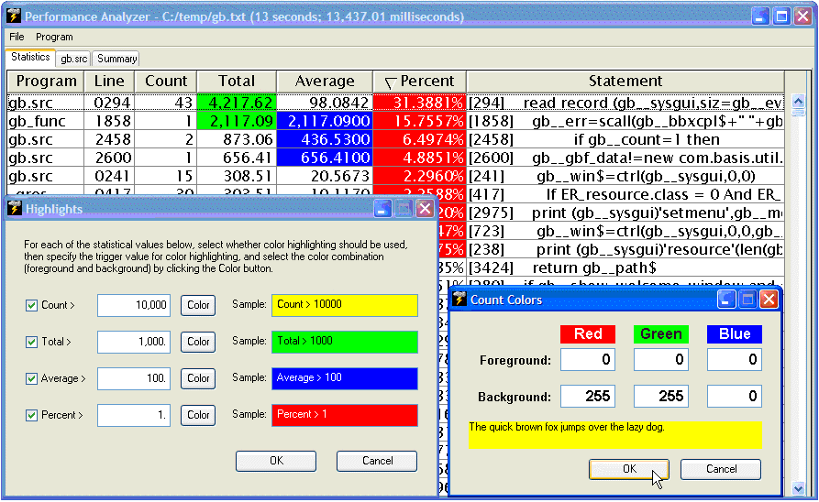Sort by the Program column header
The width and height of the screenshot is (819, 502).
click(x=46, y=82)
